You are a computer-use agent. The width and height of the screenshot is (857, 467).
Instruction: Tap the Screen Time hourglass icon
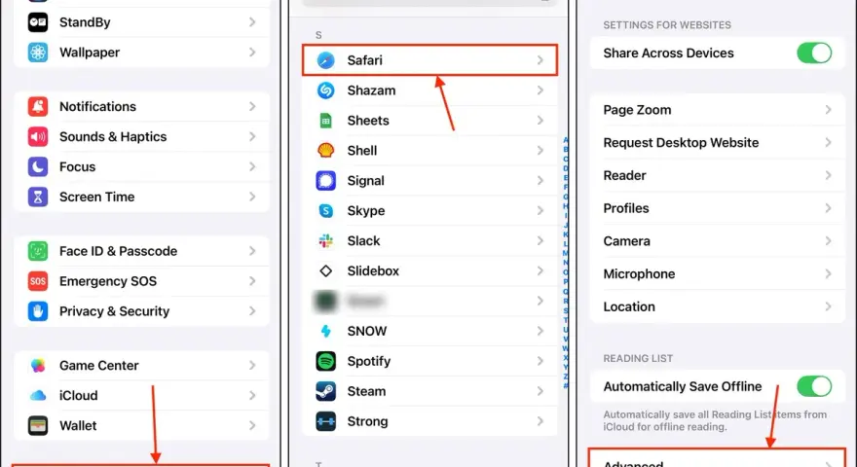(38, 197)
